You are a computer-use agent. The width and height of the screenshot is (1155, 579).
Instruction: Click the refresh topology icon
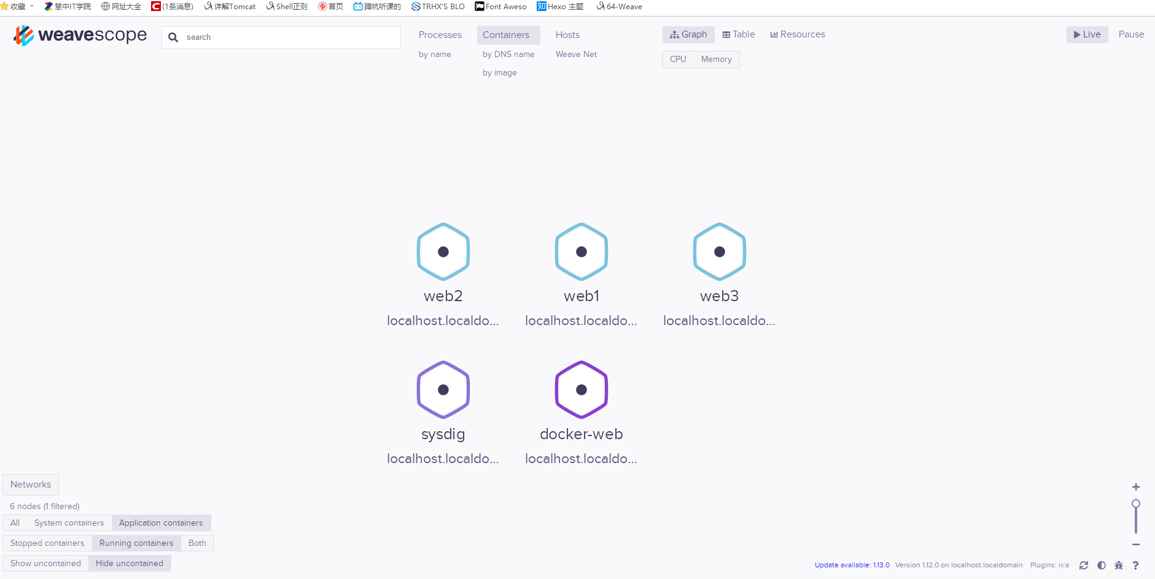1084,566
